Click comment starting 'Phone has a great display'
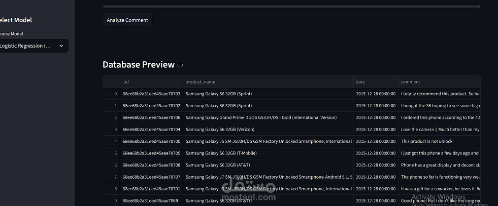The image size is (498, 206). [439, 165]
